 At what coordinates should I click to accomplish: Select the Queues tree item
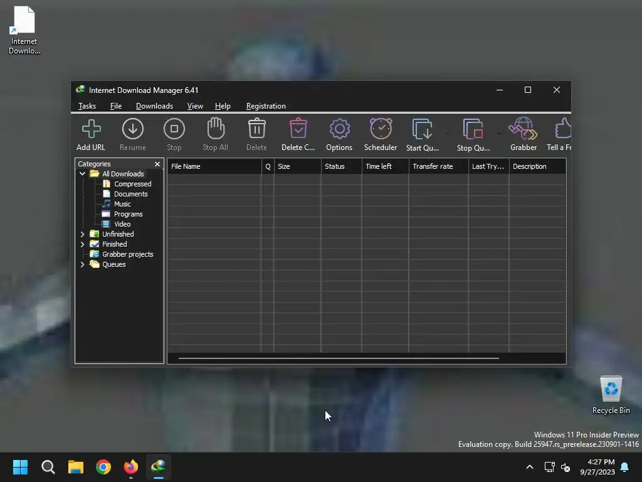(114, 264)
